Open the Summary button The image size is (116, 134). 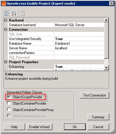[98, 117]
